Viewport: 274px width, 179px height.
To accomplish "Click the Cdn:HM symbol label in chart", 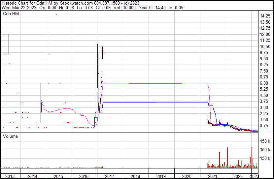I will [x=11, y=14].
